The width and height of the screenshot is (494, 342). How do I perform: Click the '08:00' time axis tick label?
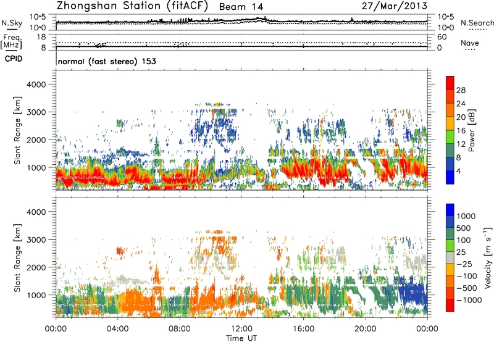point(179,329)
